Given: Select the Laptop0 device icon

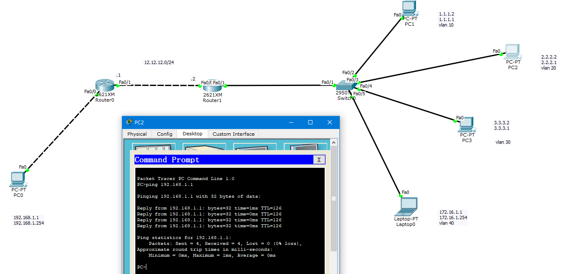Looking at the screenshot, I should pos(406,207).
